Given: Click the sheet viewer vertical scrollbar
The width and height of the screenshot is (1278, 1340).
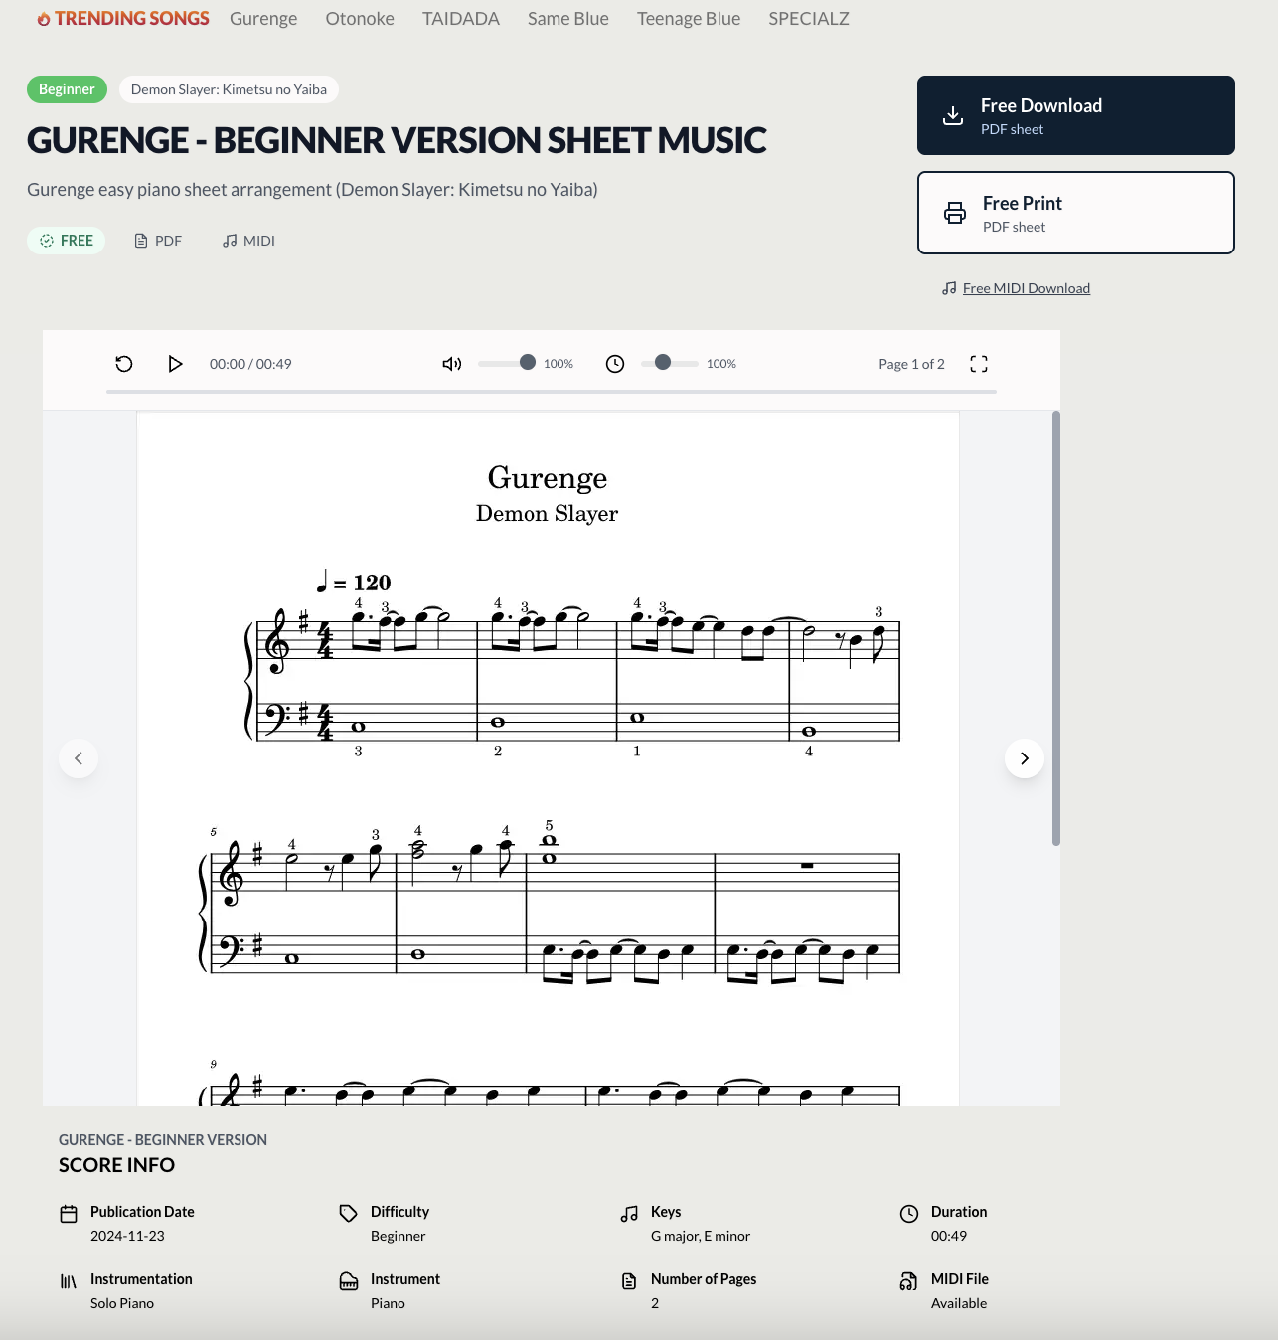Looking at the screenshot, I should 1056,628.
